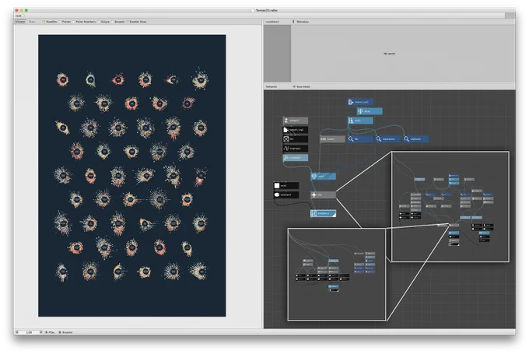
Task: Click the Network pane header label
Action: pyautogui.click(x=272, y=86)
